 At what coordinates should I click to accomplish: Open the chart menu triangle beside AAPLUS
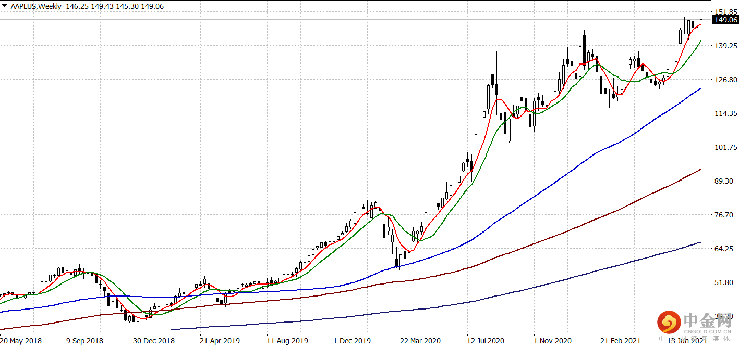5,7
